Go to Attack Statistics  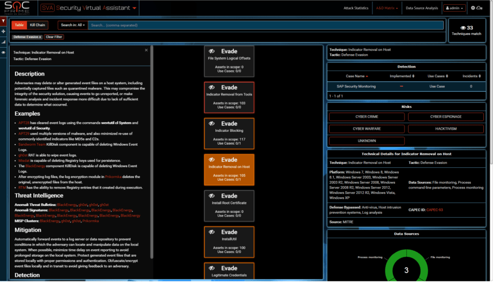click(356, 8)
